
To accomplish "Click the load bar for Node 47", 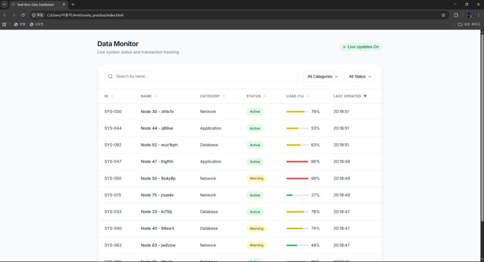I will click(x=297, y=161).
